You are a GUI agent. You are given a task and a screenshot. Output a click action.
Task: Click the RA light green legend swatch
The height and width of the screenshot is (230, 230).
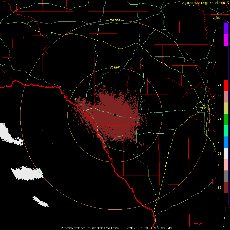pyautogui.click(x=226, y=131)
